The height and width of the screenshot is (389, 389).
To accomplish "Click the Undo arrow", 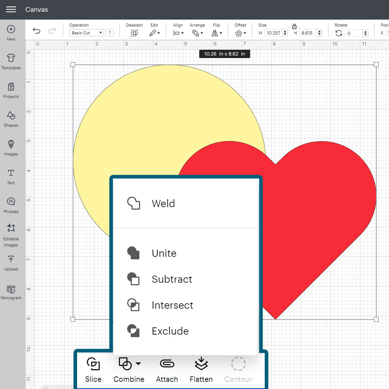I will click(36, 31).
